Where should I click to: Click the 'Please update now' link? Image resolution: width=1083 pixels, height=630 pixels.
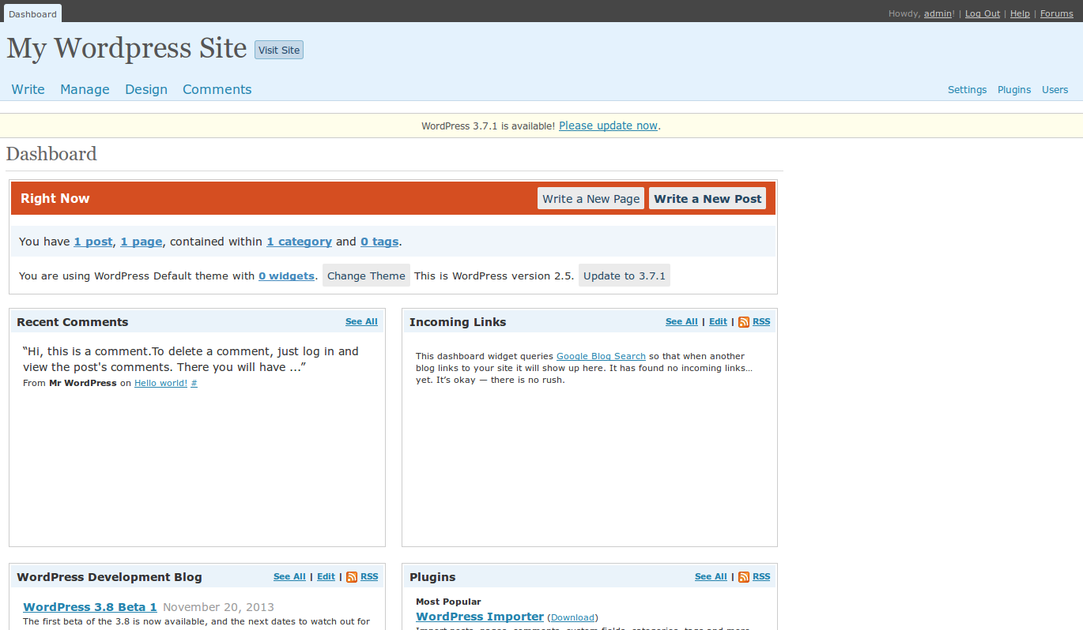[609, 126]
